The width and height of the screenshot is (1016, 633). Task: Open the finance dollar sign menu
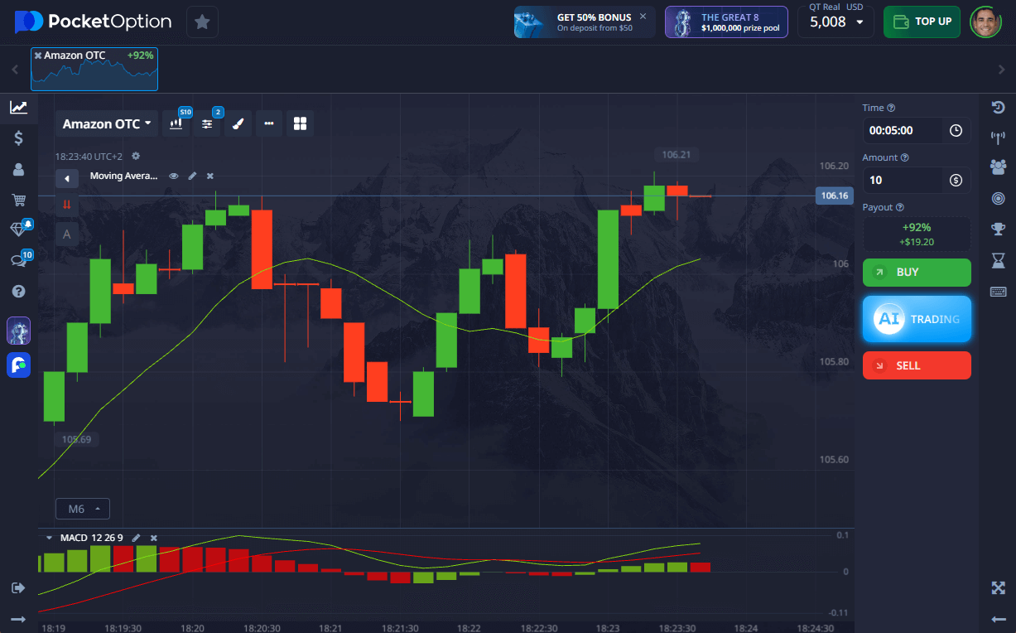tap(18, 138)
